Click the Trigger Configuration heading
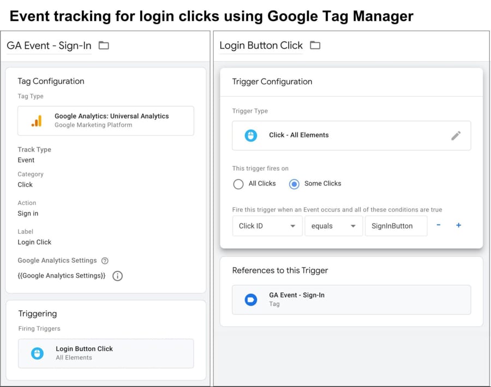 point(272,82)
